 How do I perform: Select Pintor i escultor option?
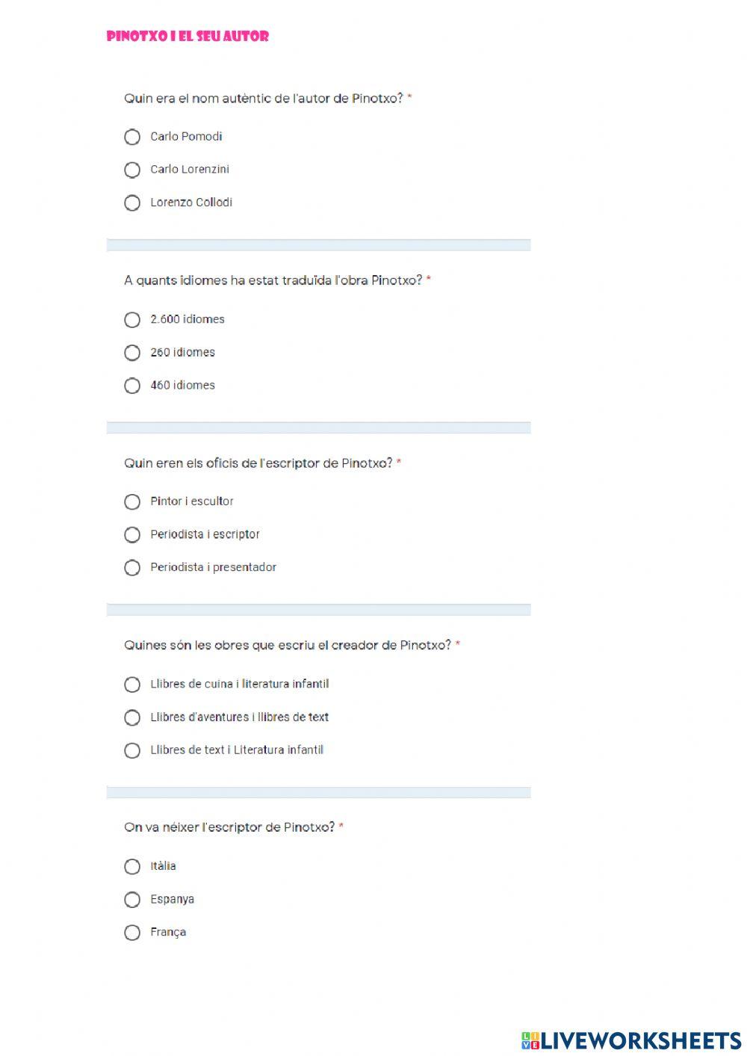pos(132,501)
